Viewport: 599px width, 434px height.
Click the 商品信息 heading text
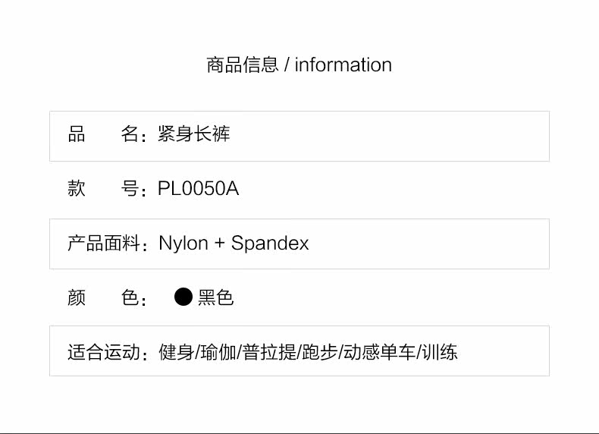point(242,64)
